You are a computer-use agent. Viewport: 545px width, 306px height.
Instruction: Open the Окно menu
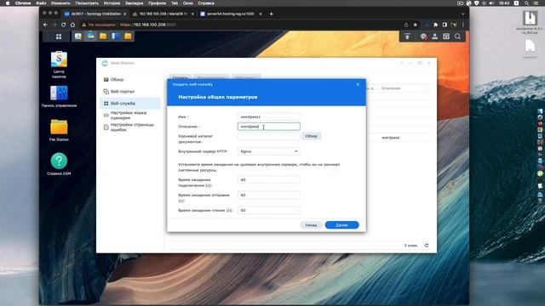pyautogui.click(x=187, y=3)
